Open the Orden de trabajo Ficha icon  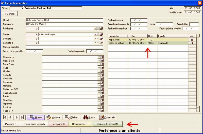192,43
